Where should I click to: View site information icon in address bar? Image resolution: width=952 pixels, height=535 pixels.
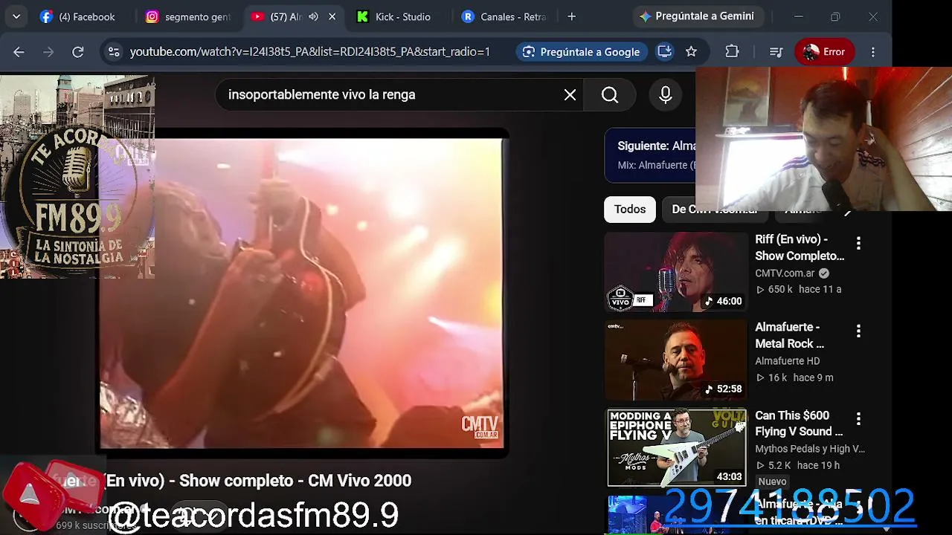(x=114, y=52)
